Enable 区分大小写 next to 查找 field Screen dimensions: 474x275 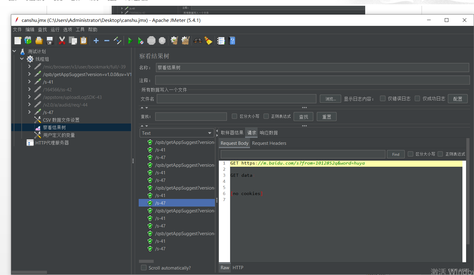234,116
